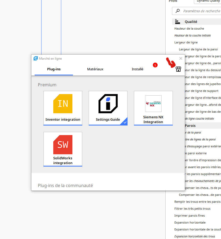Click the Qualité layers icon
This screenshot has width=221, height=239.
(x=177, y=22)
